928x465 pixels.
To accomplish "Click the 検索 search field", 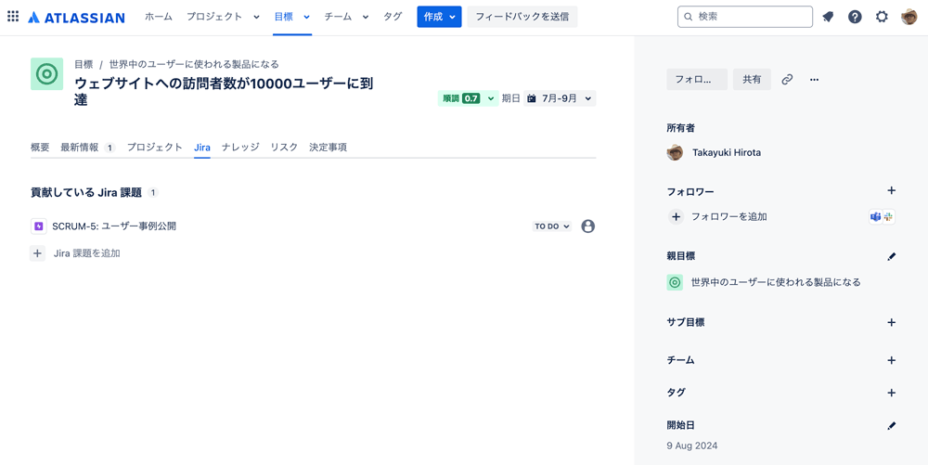I will click(x=745, y=17).
